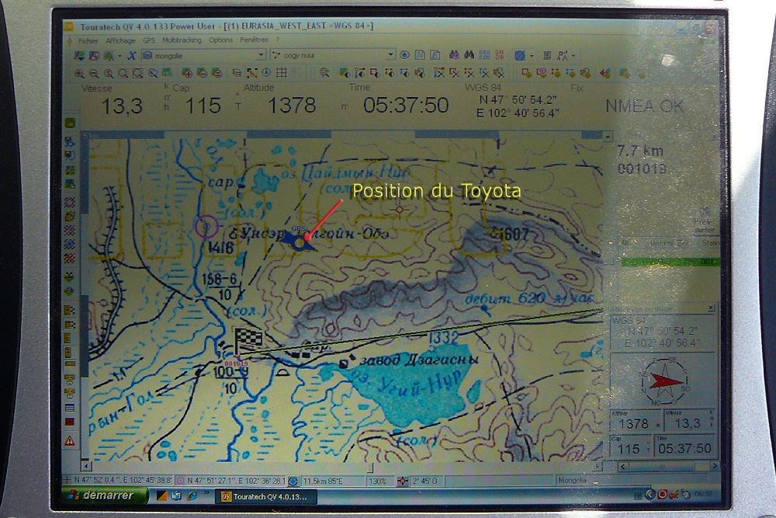Open the GPS menu
776x518 pixels.
click(149, 40)
